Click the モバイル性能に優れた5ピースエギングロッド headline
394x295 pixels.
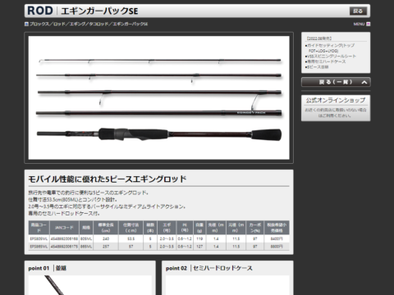(108, 179)
